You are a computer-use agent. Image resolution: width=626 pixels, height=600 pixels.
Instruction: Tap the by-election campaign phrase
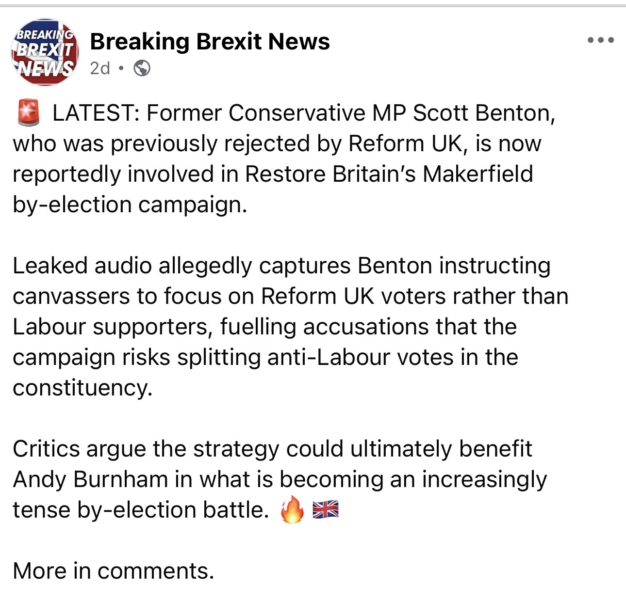click(x=130, y=205)
